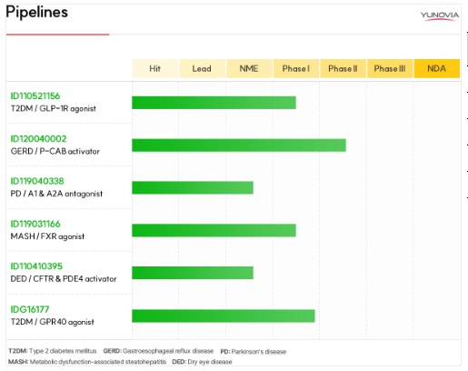
Task: Select the Phase II stage header
Action: 343,68
